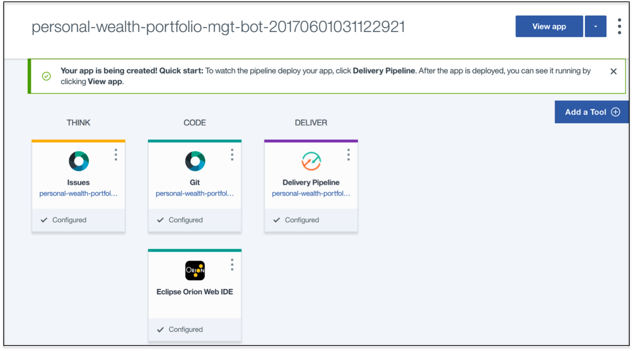Screen dimensions: 633x351
Task: Click the Git card title
Action: pos(195,182)
